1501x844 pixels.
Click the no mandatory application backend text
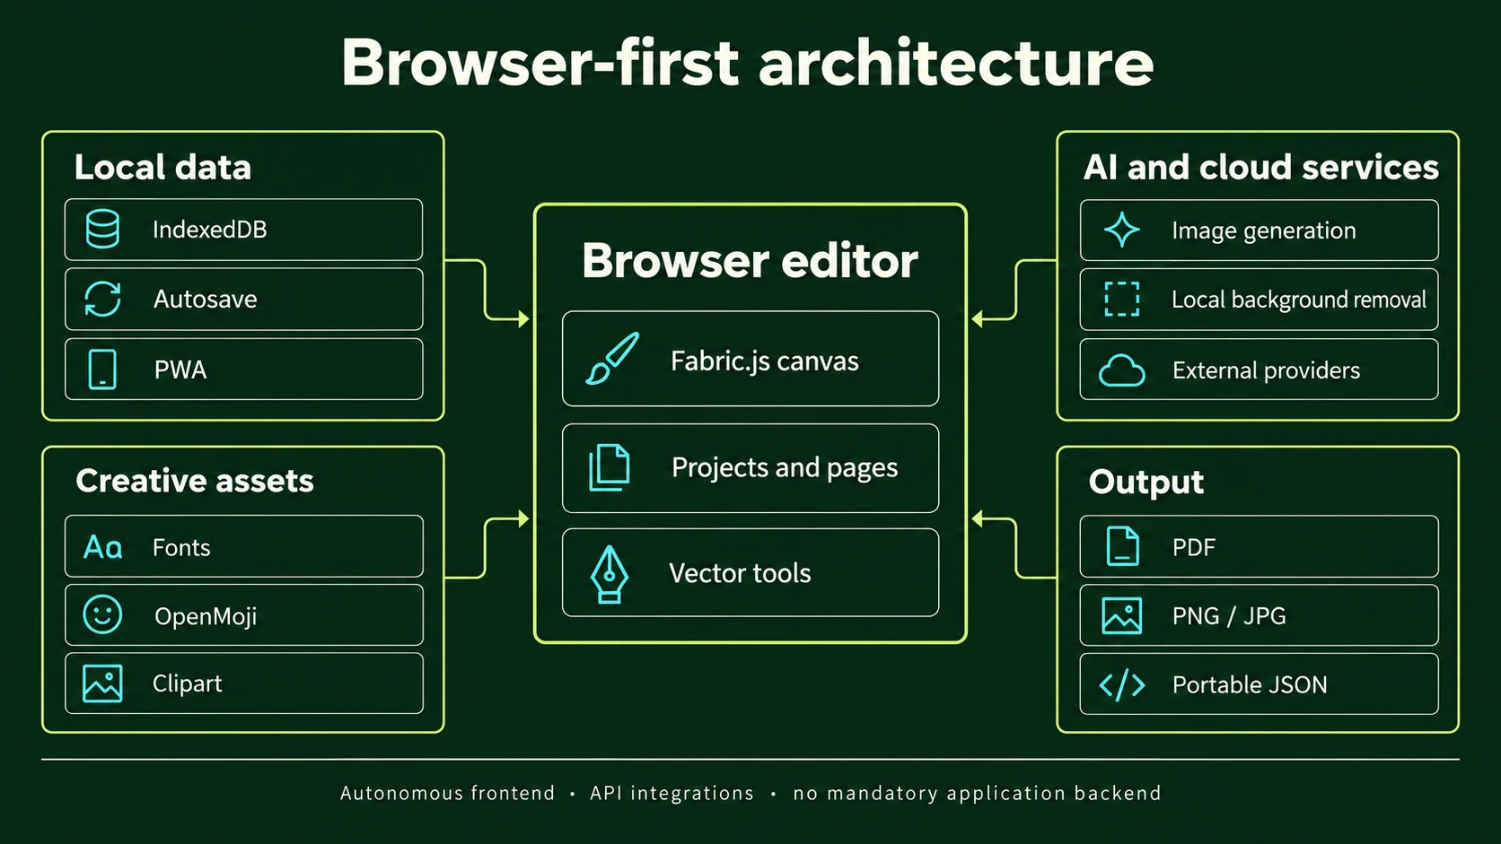coord(977,793)
